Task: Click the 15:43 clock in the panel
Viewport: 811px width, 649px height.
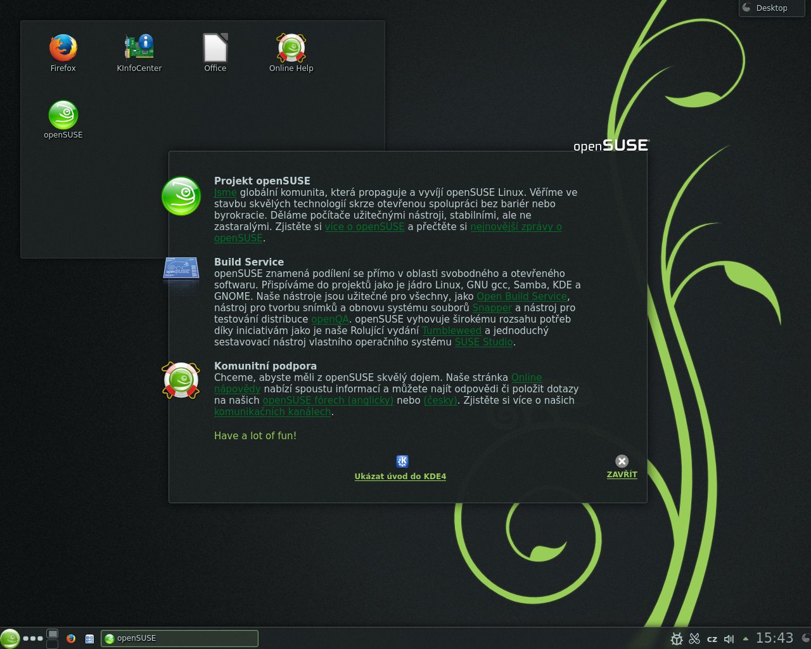Action: 774,638
